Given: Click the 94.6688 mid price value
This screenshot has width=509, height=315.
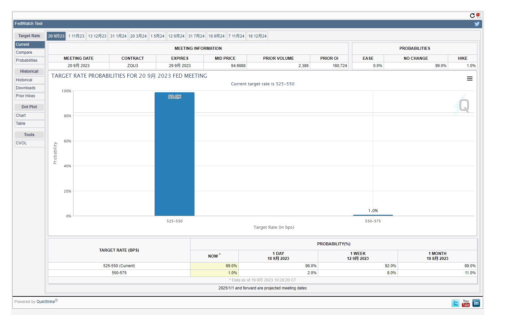Looking at the screenshot, I should tap(238, 66).
